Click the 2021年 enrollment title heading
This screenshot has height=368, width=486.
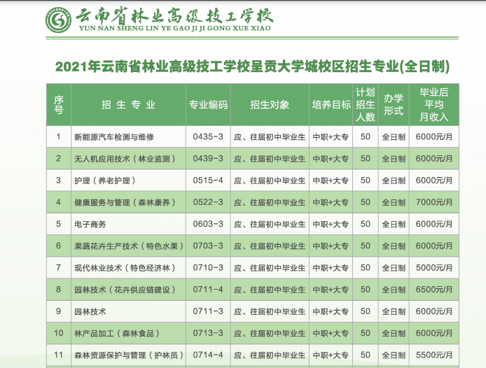point(252,66)
